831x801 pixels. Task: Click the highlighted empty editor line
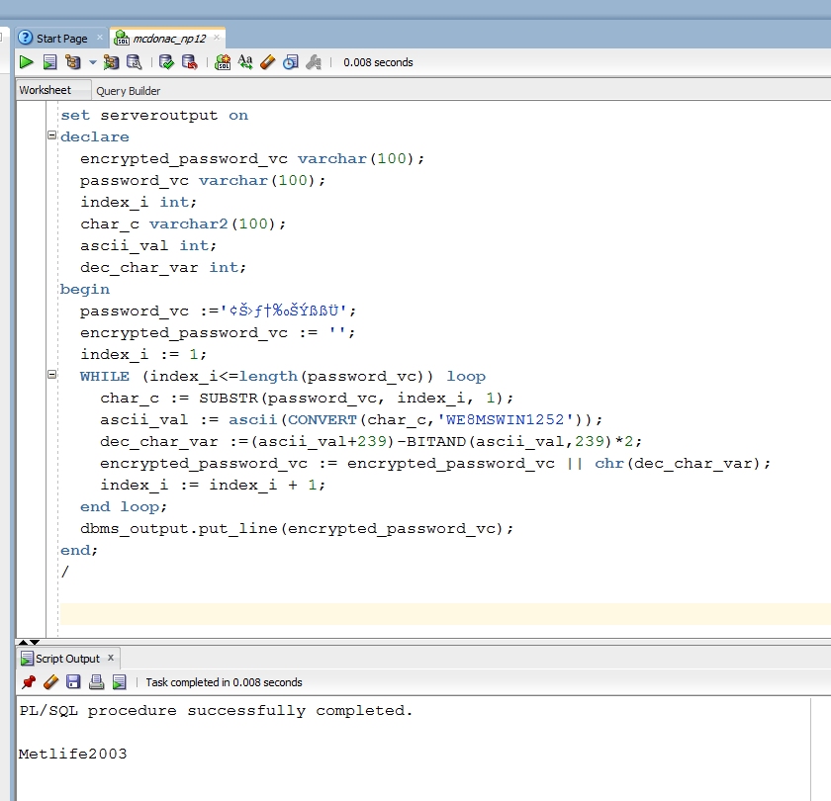coord(445,614)
